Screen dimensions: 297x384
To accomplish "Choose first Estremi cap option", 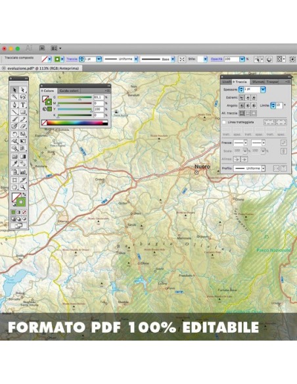I will click(x=242, y=97).
